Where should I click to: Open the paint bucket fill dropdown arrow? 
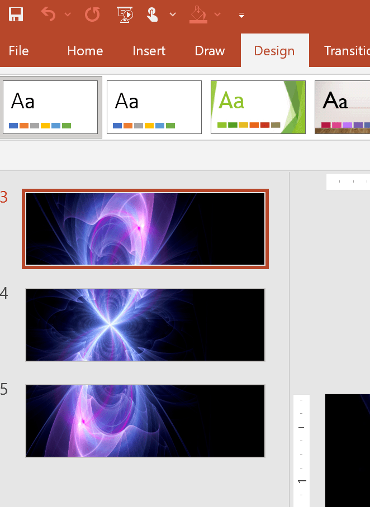217,15
